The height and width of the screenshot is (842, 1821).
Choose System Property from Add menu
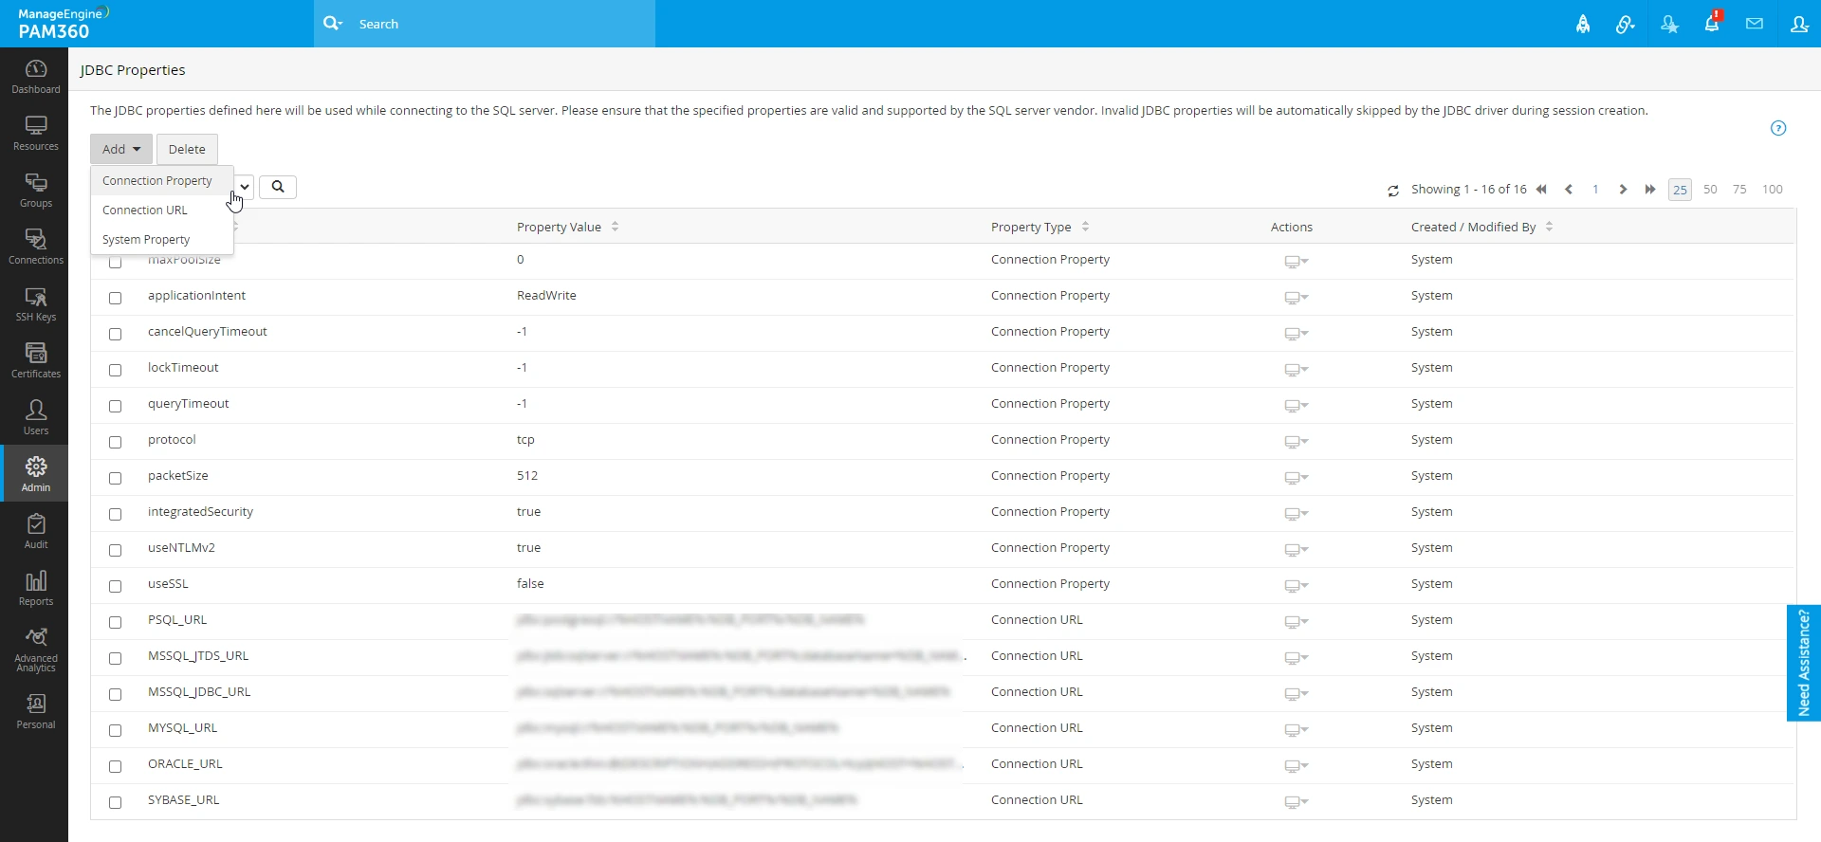146,240
